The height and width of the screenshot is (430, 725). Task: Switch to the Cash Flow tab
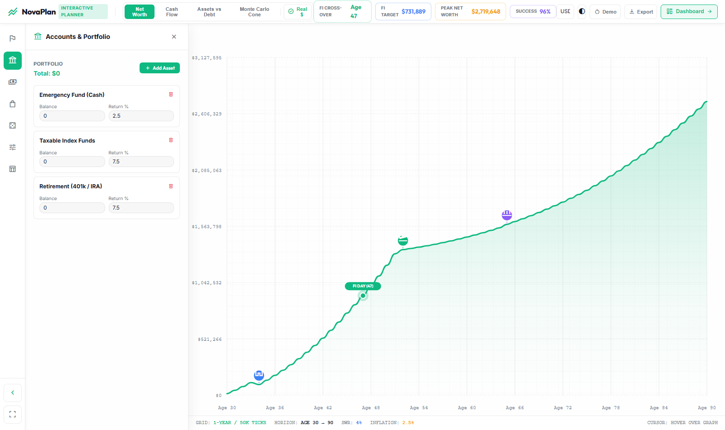172,12
